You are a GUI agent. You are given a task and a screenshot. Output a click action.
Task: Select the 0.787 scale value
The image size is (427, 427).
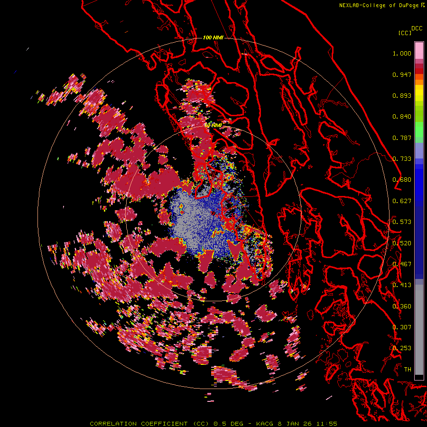coord(402,138)
